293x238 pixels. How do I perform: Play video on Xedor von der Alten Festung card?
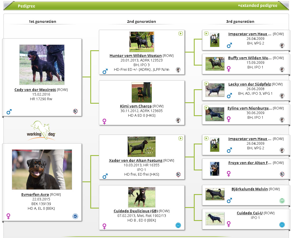pos(181,139)
